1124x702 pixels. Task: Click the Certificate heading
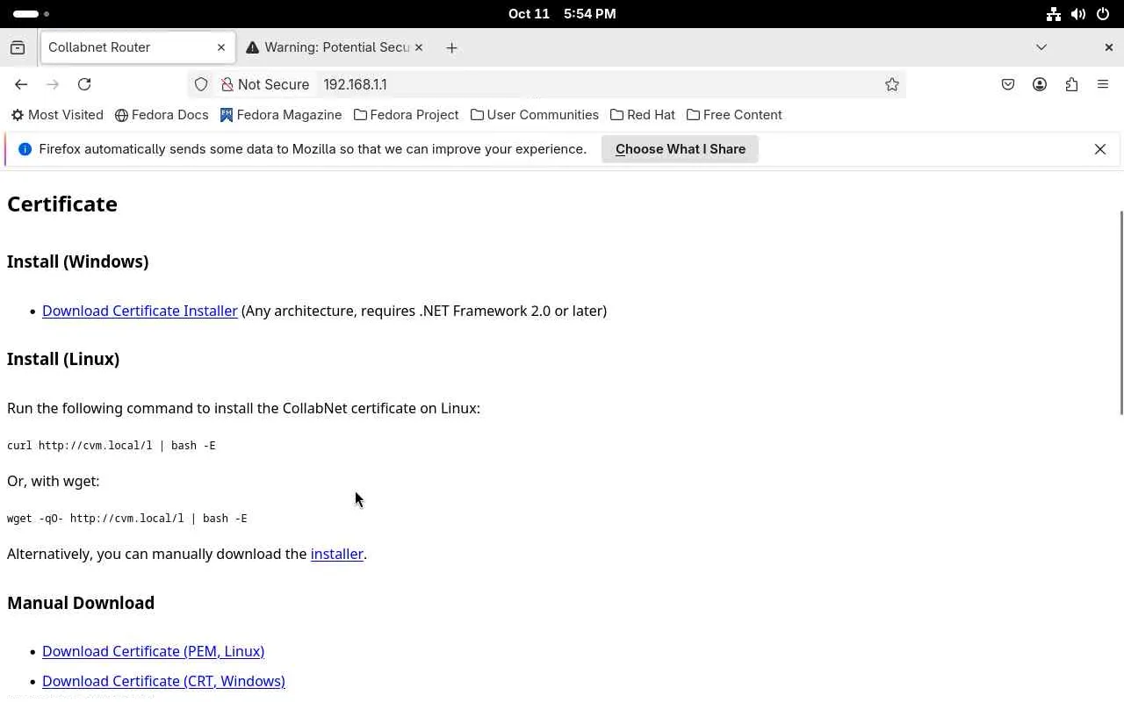[x=62, y=204]
